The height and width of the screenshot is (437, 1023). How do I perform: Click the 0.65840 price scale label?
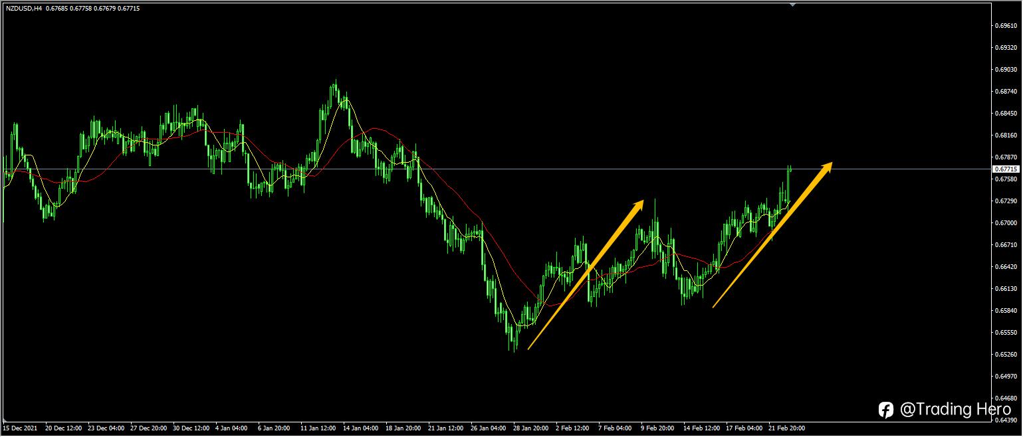click(1006, 310)
